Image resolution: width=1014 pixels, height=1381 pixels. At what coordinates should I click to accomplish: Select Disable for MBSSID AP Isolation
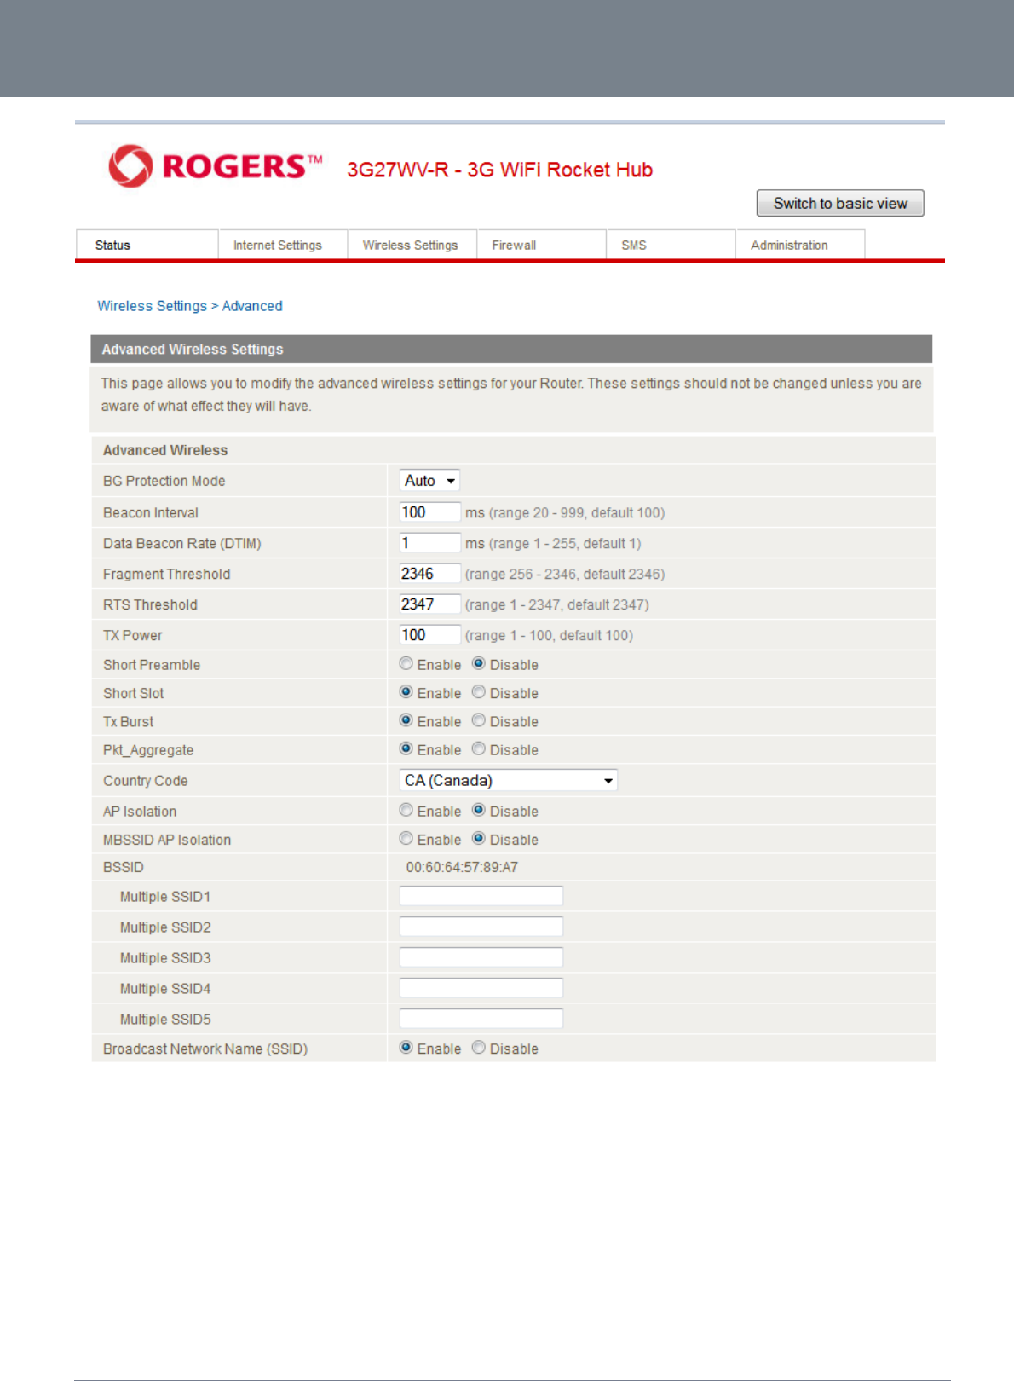tap(479, 838)
